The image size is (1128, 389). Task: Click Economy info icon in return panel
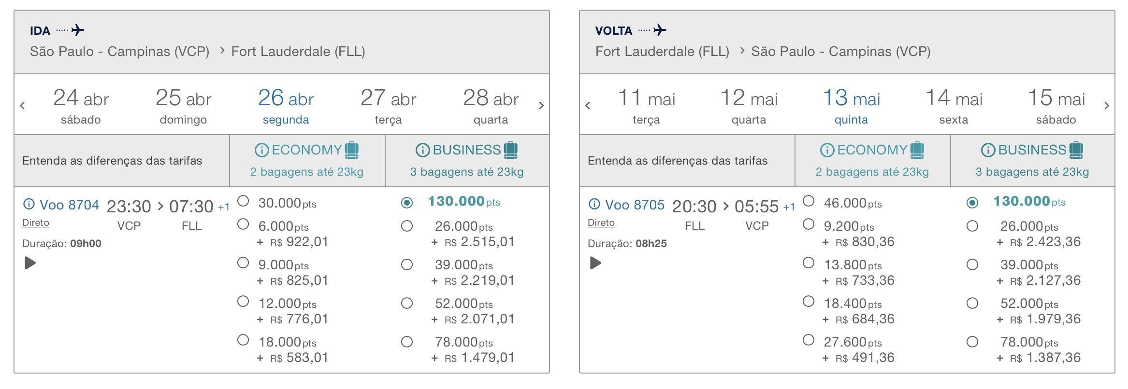[827, 150]
